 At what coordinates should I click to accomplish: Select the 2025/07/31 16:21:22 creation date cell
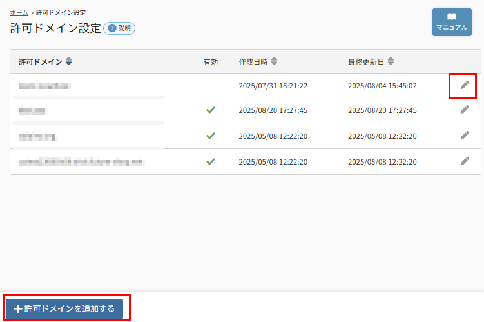pos(273,85)
